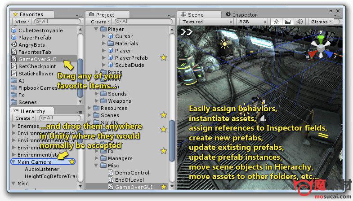
Task: Click the Favorites panel vertical scrollbar thumb
Action: (80, 78)
